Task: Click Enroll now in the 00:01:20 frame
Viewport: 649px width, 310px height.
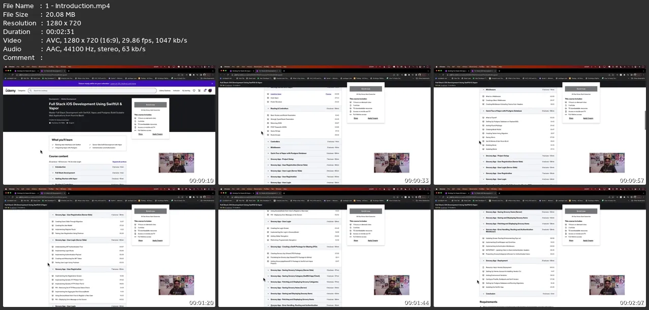Action: click(x=150, y=211)
